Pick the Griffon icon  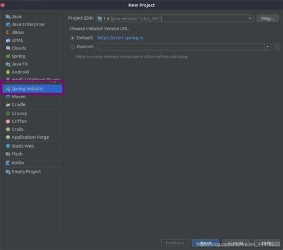coord(8,121)
